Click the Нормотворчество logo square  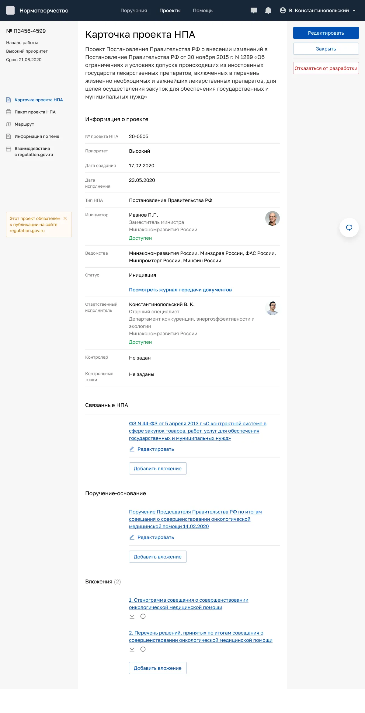[x=10, y=10]
